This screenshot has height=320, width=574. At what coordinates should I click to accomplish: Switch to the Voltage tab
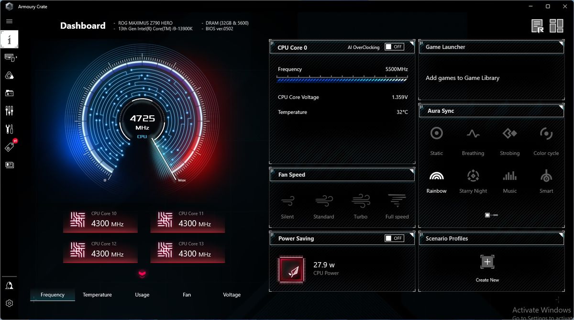[x=232, y=295]
